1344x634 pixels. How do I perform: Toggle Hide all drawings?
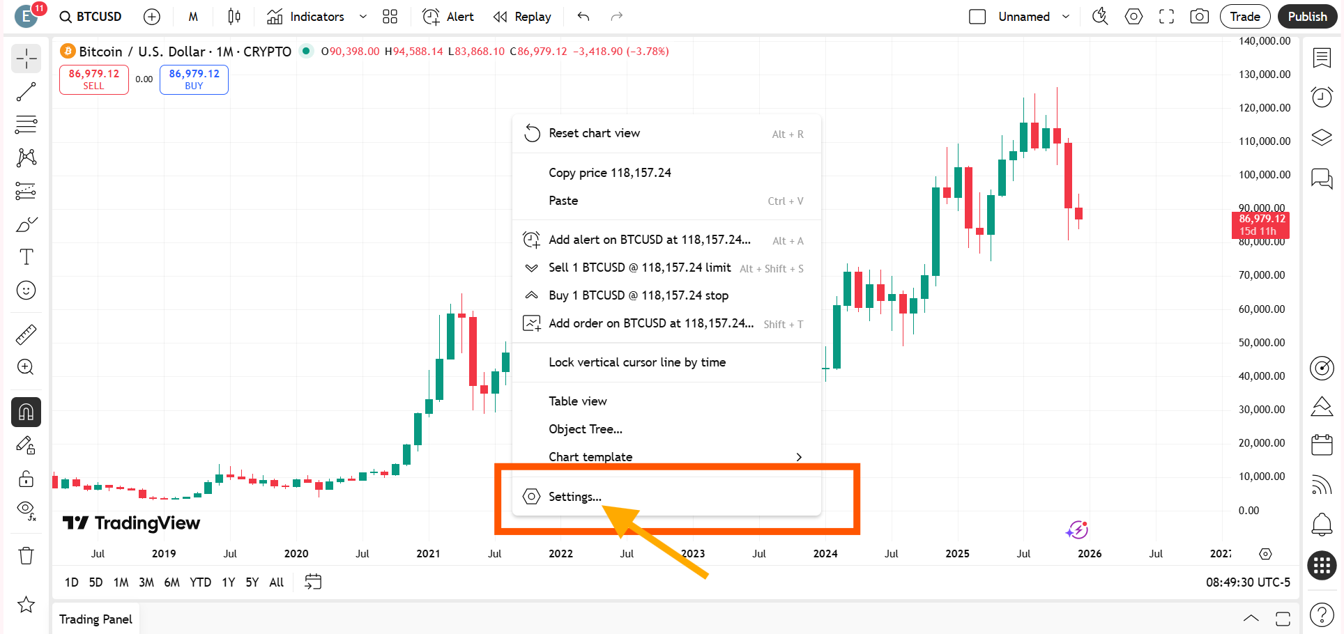point(26,509)
